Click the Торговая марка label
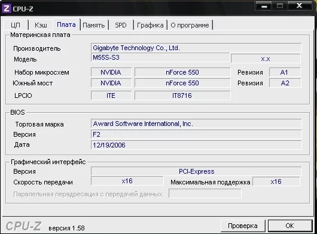 [39, 125]
